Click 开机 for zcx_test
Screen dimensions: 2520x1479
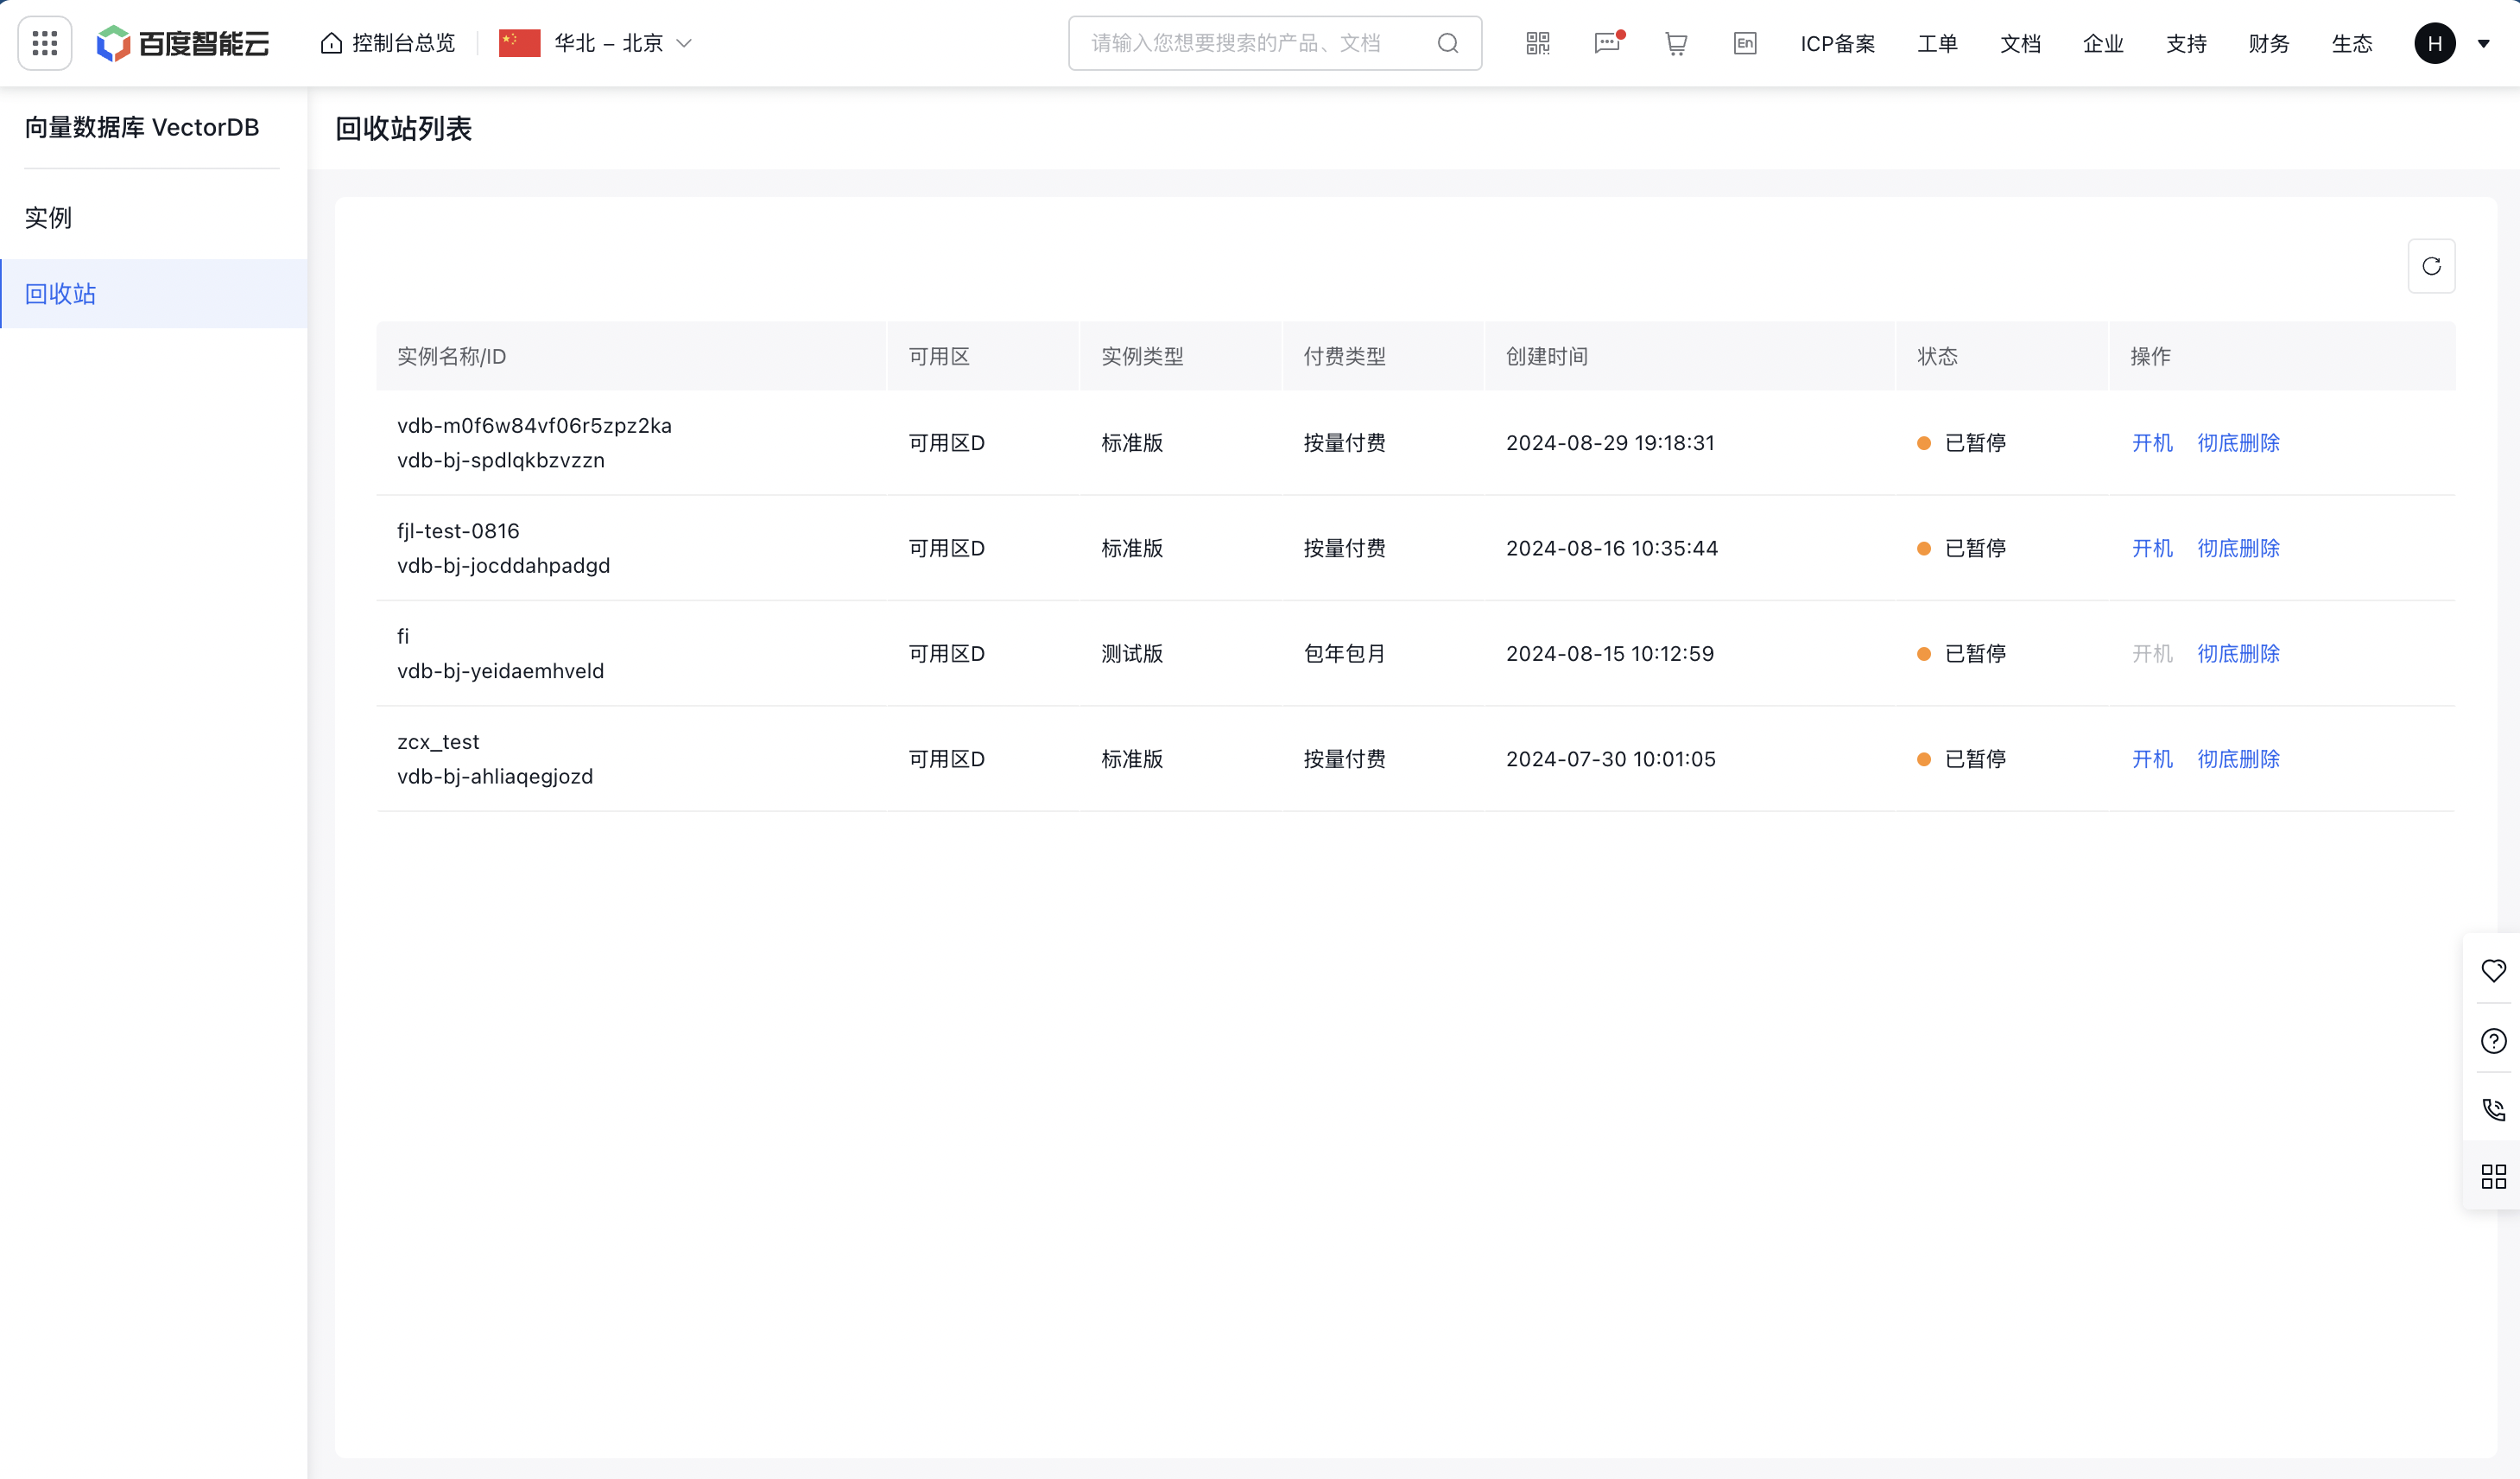[x=2152, y=759]
